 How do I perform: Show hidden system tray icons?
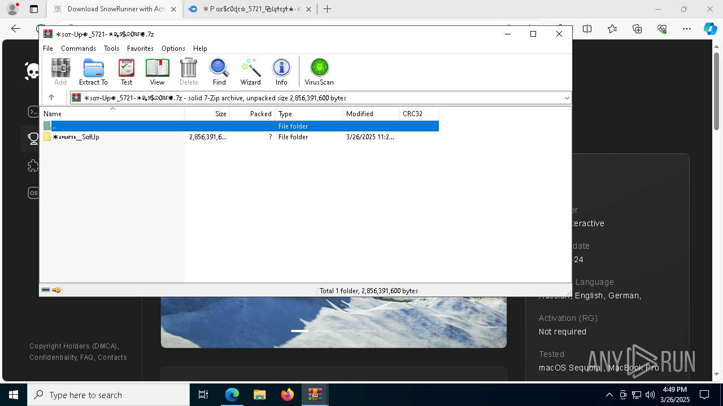pos(609,395)
